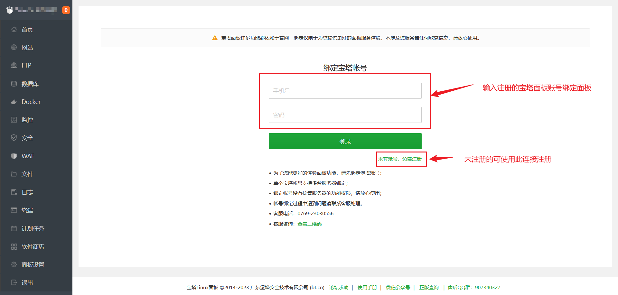This screenshot has width=618, height=295.
Task: Click the globe icon next to 网站
Action: pos(14,47)
